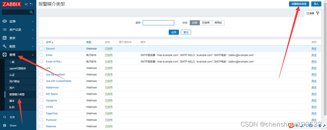The width and height of the screenshot is (327, 130).
Task: Select the 已启用 status filter option
Action: click(206, 23)
